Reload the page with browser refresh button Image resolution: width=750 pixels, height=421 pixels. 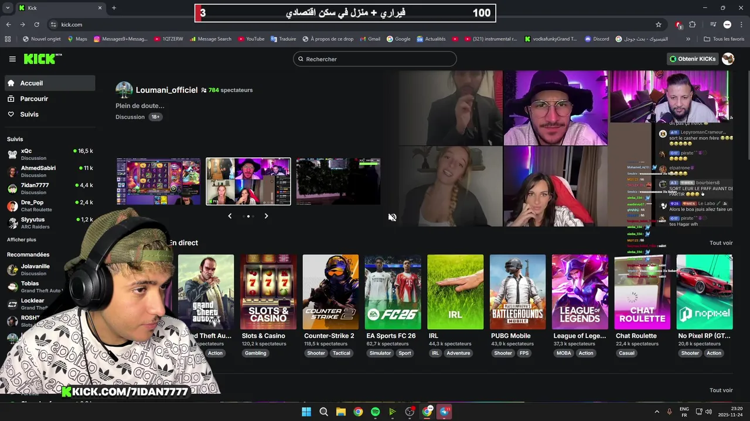pyautogui.click(x=36, y=25)
